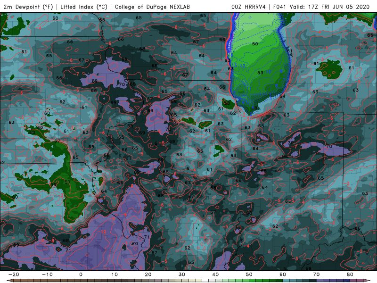Click the "30" label on the color scale
This screenshot has height=283, width=377.
click(x=182, y=275)
